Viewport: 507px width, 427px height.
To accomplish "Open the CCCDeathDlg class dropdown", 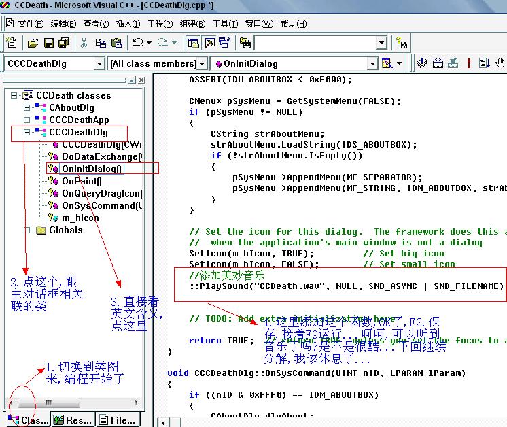I will 99,63.
